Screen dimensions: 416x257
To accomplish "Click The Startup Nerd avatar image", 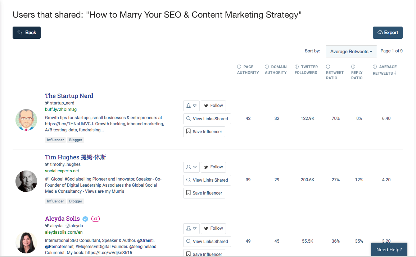I will click(x=26, y=120).
